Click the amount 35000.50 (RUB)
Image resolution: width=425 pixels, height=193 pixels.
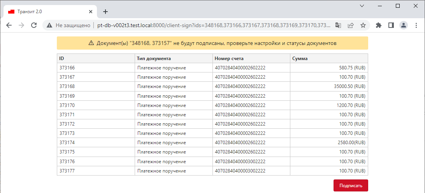350,87
